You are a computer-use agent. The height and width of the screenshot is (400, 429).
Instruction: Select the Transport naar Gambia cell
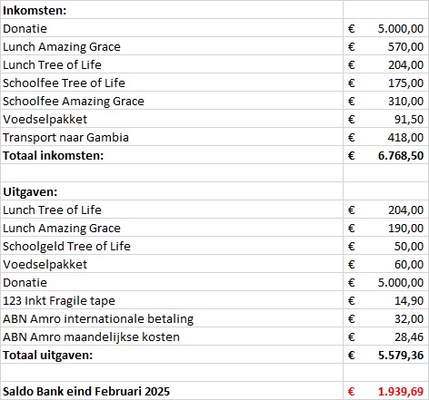pyautogui.click(x=172, y=137)
